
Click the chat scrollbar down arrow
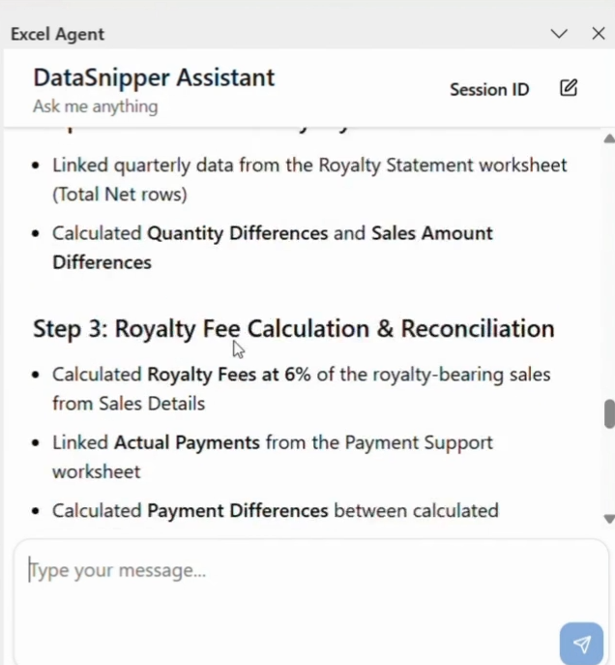tap(608, 519)
